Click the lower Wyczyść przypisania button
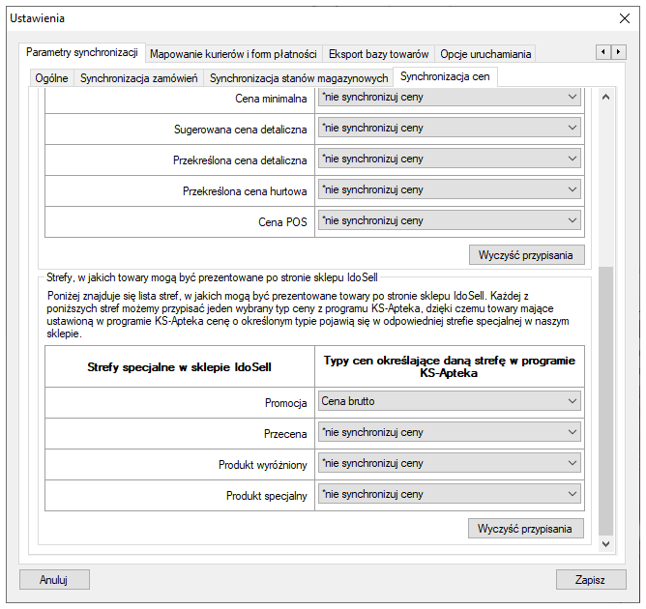The width and height of the screenshot is (646, 609). (526, 528)
